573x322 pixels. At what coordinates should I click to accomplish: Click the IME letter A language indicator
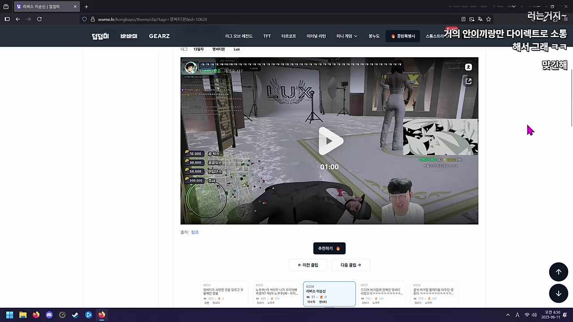tap(517, 315)
